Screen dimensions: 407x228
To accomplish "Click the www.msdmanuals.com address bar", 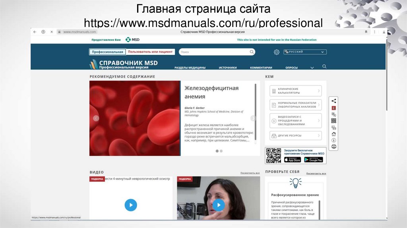I will 79,32.
